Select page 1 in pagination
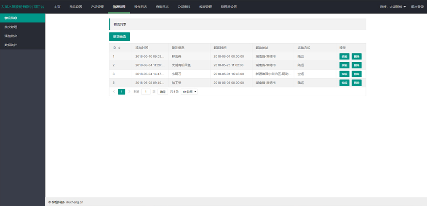Image resolution: width=427 pixels, height=206 pixels. click(121, 92)
